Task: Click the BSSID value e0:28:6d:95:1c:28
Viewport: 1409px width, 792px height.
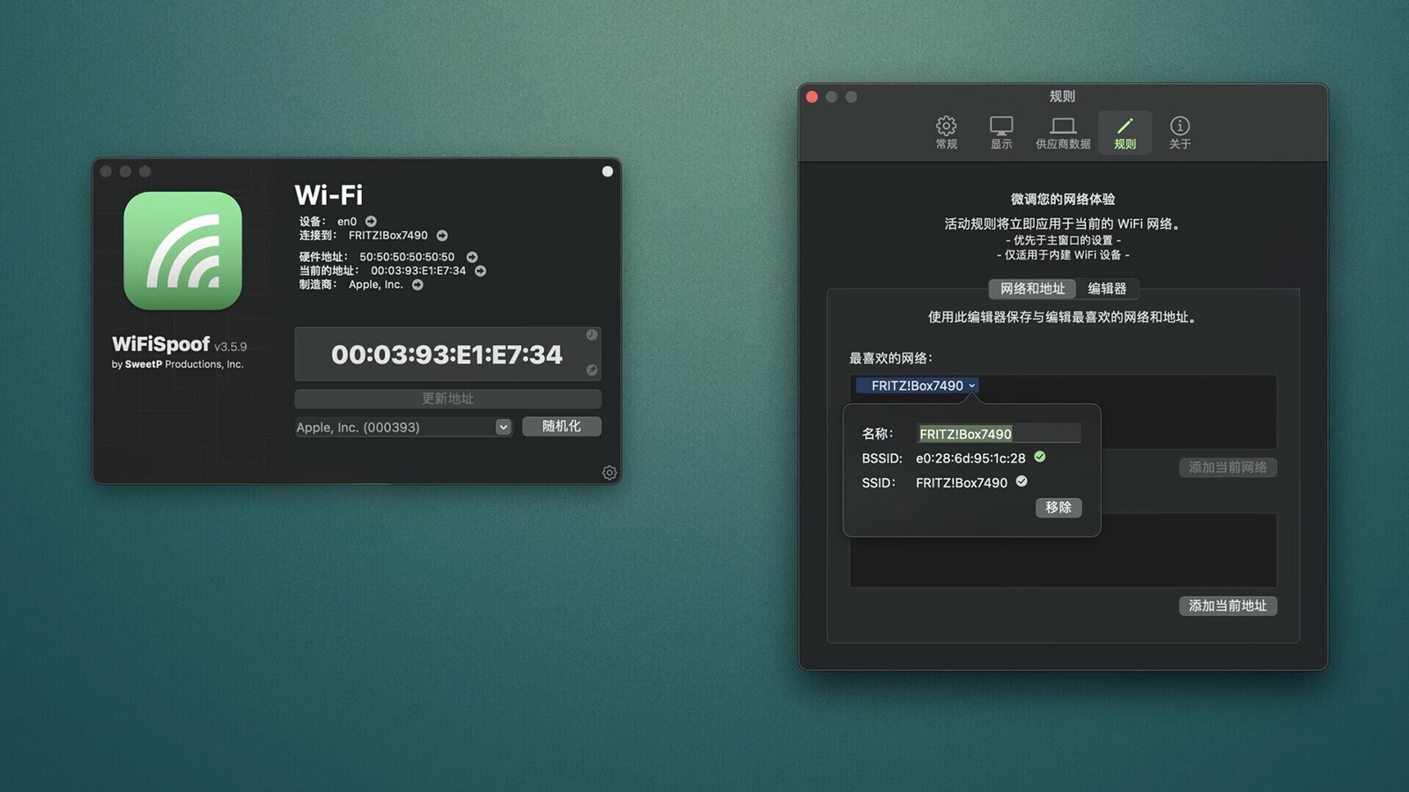Action: 970,458
